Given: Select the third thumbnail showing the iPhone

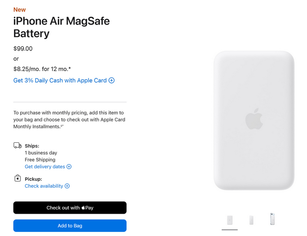Looking at the screenshot, I should pos(272,219).
